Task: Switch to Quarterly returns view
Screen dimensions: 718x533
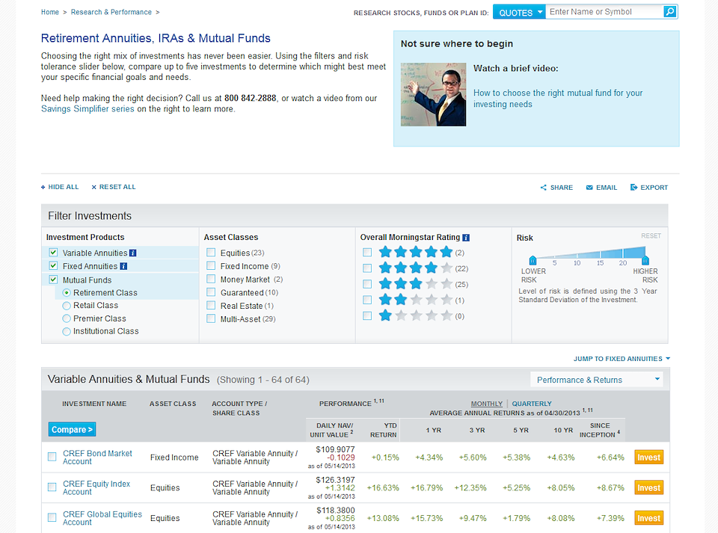Action: [x=532, y=404]
